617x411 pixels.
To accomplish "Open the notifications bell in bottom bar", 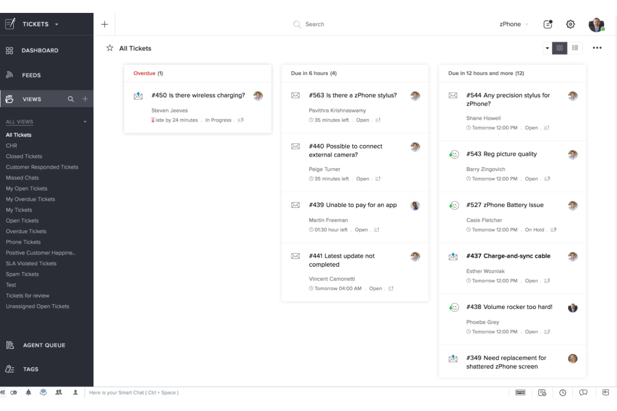I will coord(28,392).
